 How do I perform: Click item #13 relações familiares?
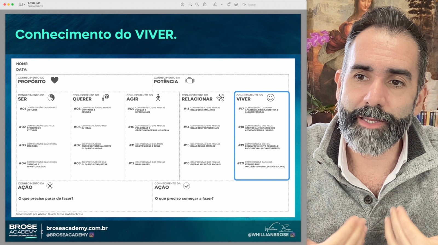(x=202, y=109)
